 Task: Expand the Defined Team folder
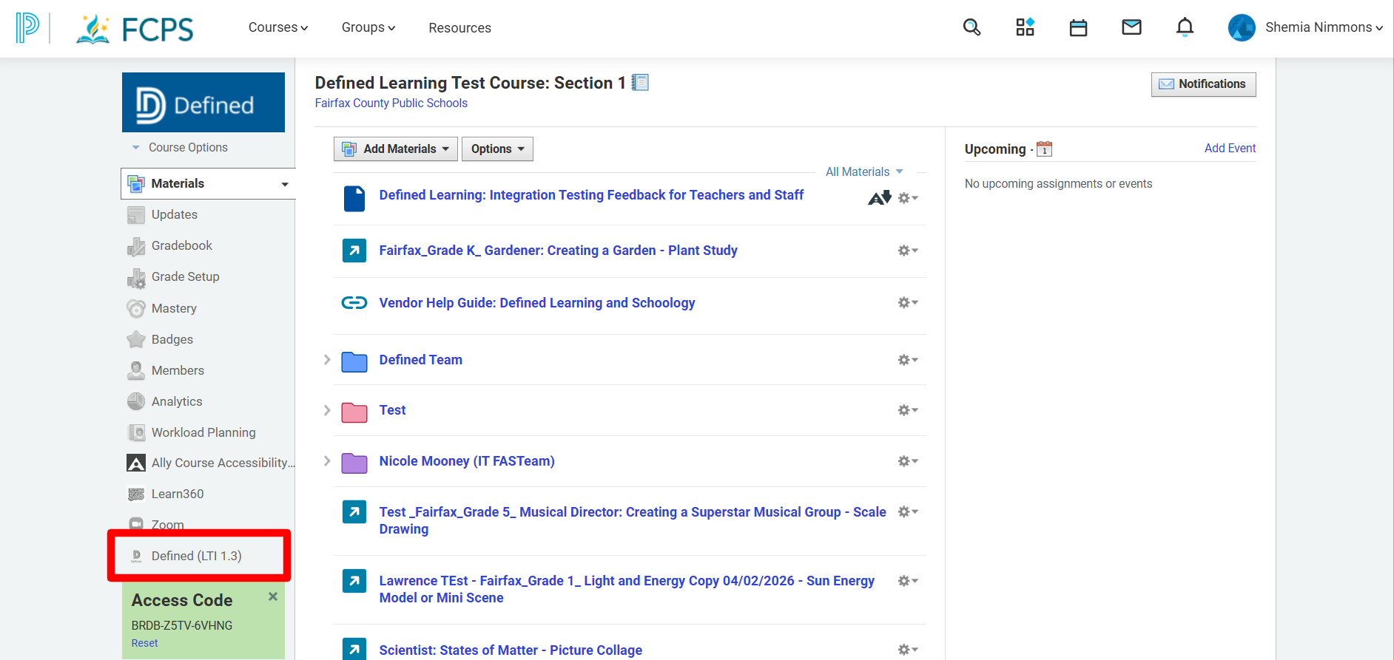(327, 360)
